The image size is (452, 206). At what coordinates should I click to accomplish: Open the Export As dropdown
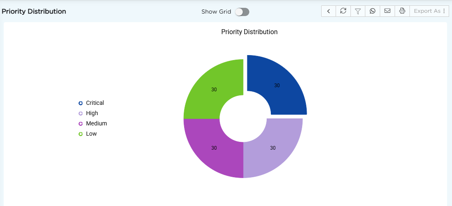(429, 11)
